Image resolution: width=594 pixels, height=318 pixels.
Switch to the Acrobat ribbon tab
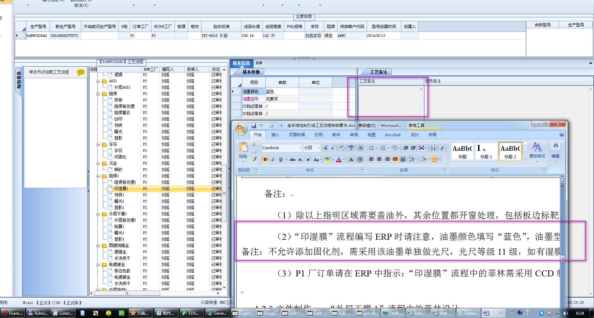click(x=393, y=135)
